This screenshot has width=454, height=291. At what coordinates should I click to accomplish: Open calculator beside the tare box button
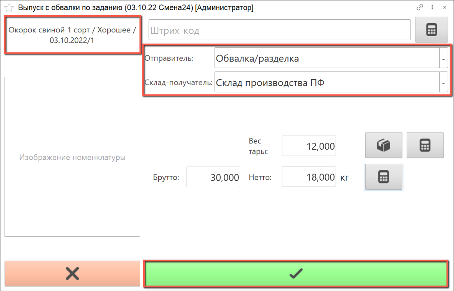tap(425, 145)
